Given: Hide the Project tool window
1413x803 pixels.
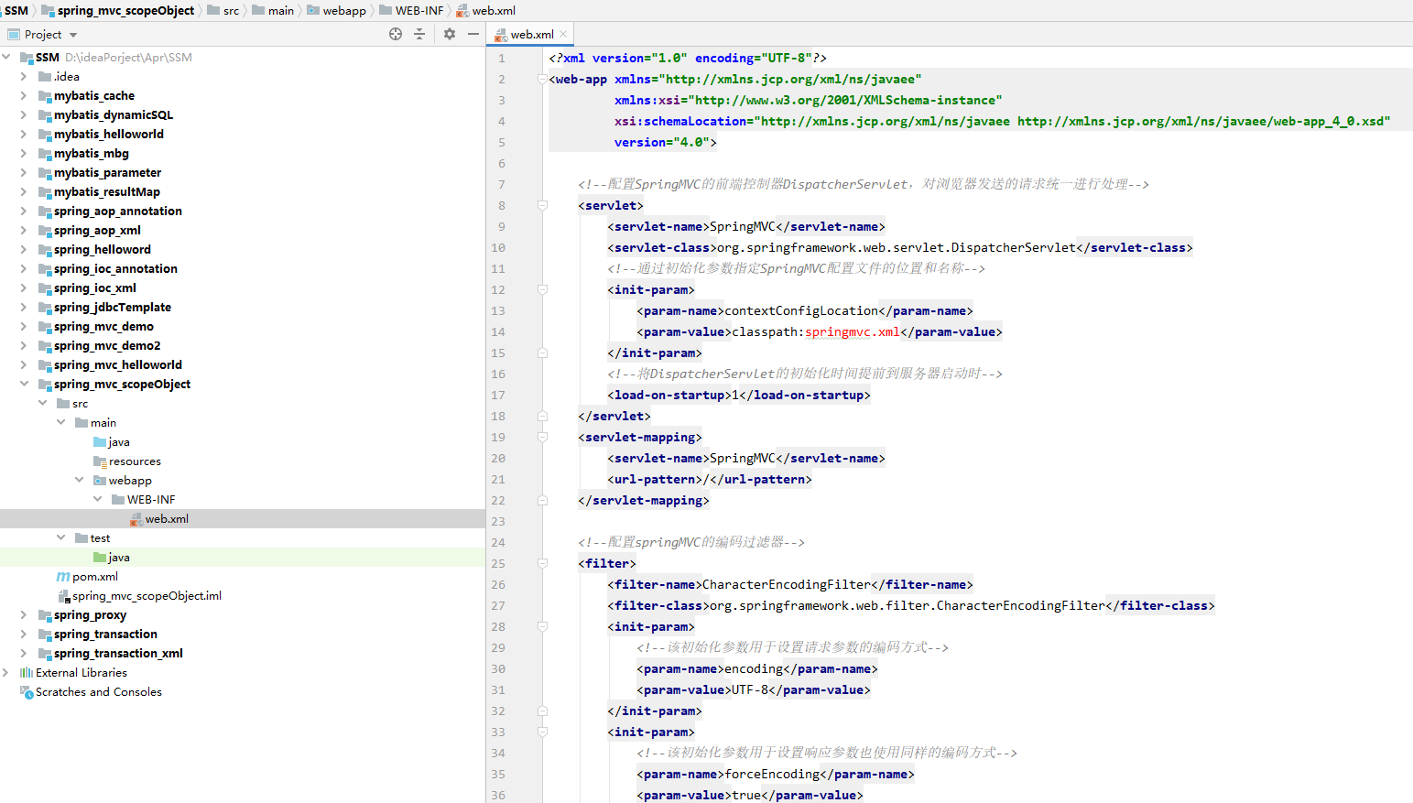Looking at the screenshot, I should 473,34.
